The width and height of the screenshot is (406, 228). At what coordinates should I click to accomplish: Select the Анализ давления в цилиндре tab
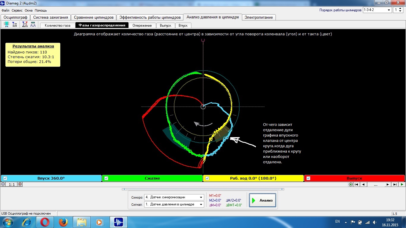pos(213,17)
